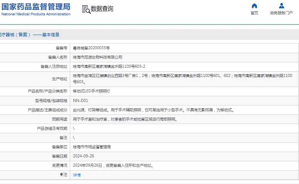Click the 变更情况 row label
299x184 pixels.
point(59,166)
